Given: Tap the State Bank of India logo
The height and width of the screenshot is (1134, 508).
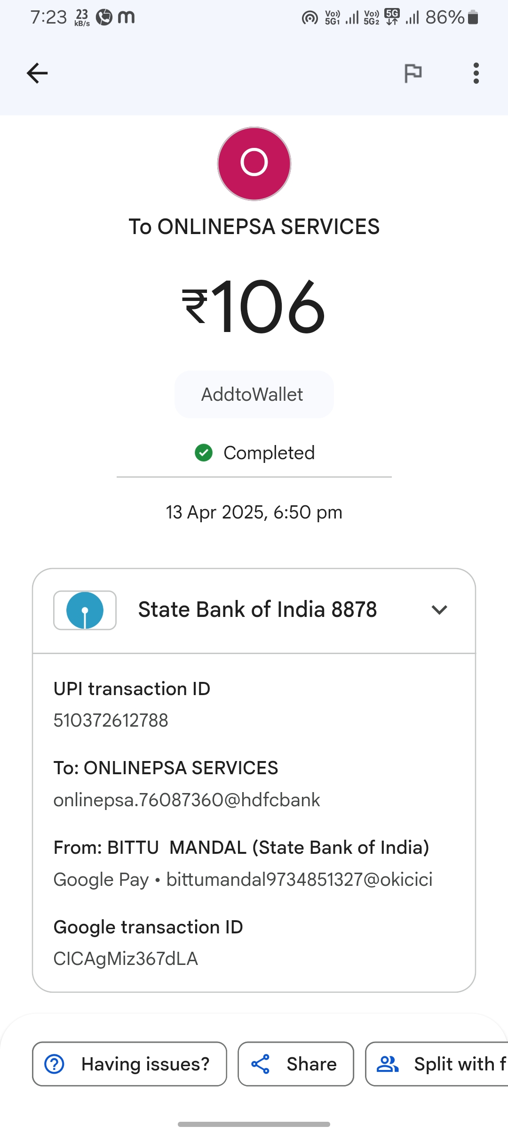Looking at the screenshot, I should (x=85, y=610).
